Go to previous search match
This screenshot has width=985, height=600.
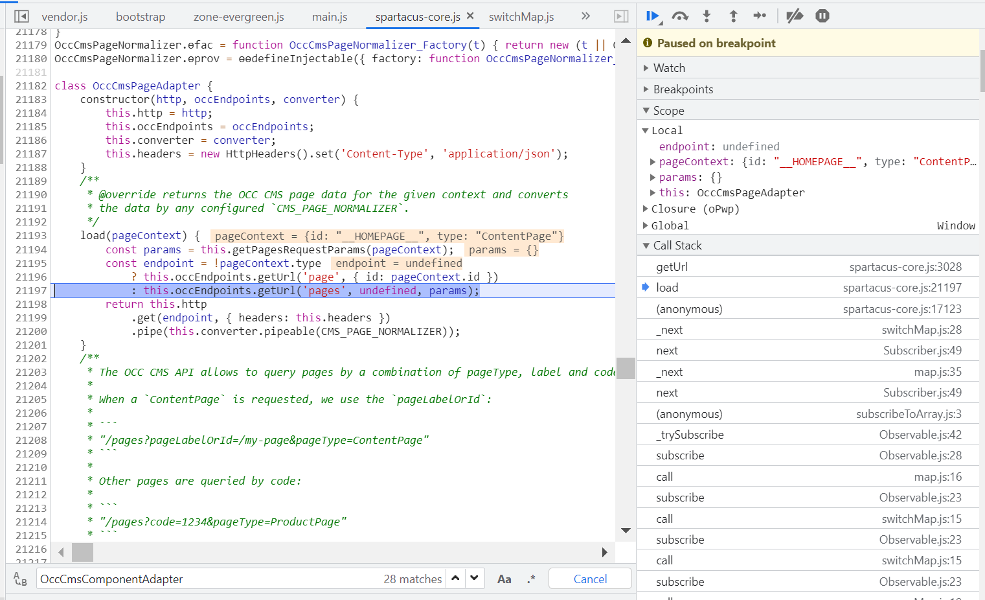pyautogui.click(x=456, y=579)
